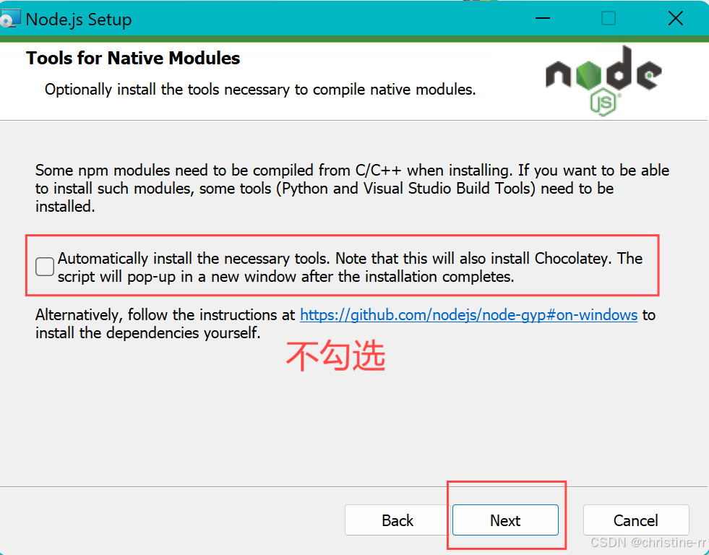Click the paragraph beginning 'Some npm modules'

pos(352,189)
